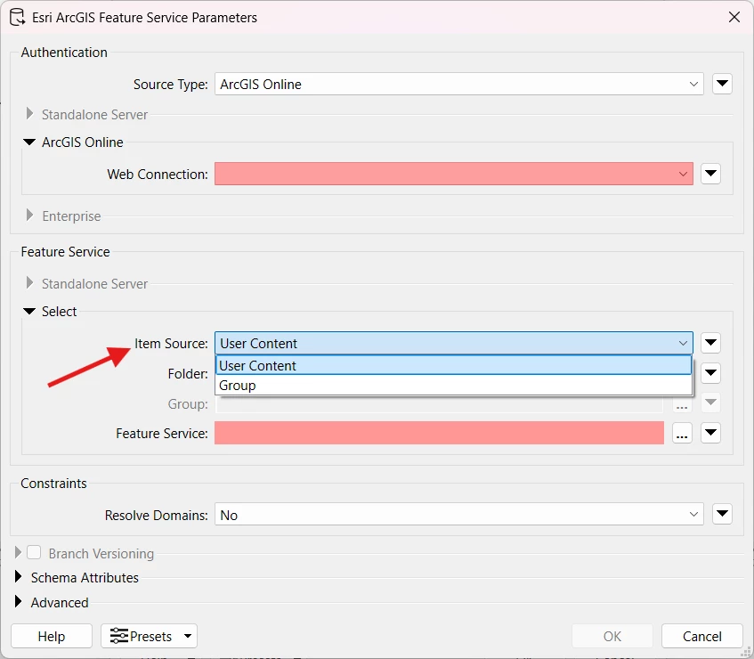Click the arrow menu button beside Source Type
The image size is (754, 659).
[x=722, y=84]
